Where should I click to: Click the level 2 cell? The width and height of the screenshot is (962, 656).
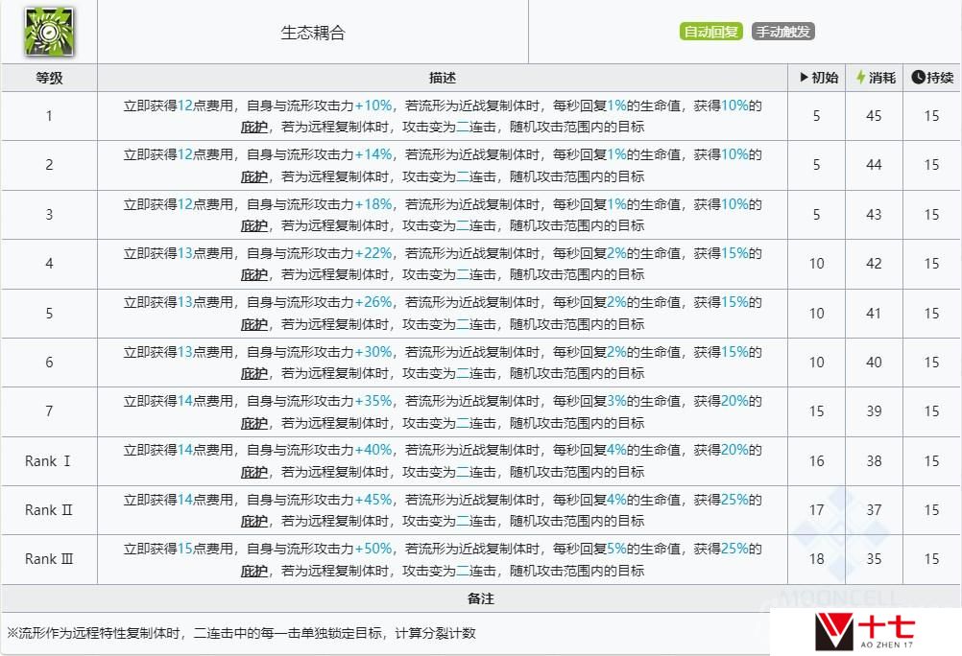[x=49, y=165]
